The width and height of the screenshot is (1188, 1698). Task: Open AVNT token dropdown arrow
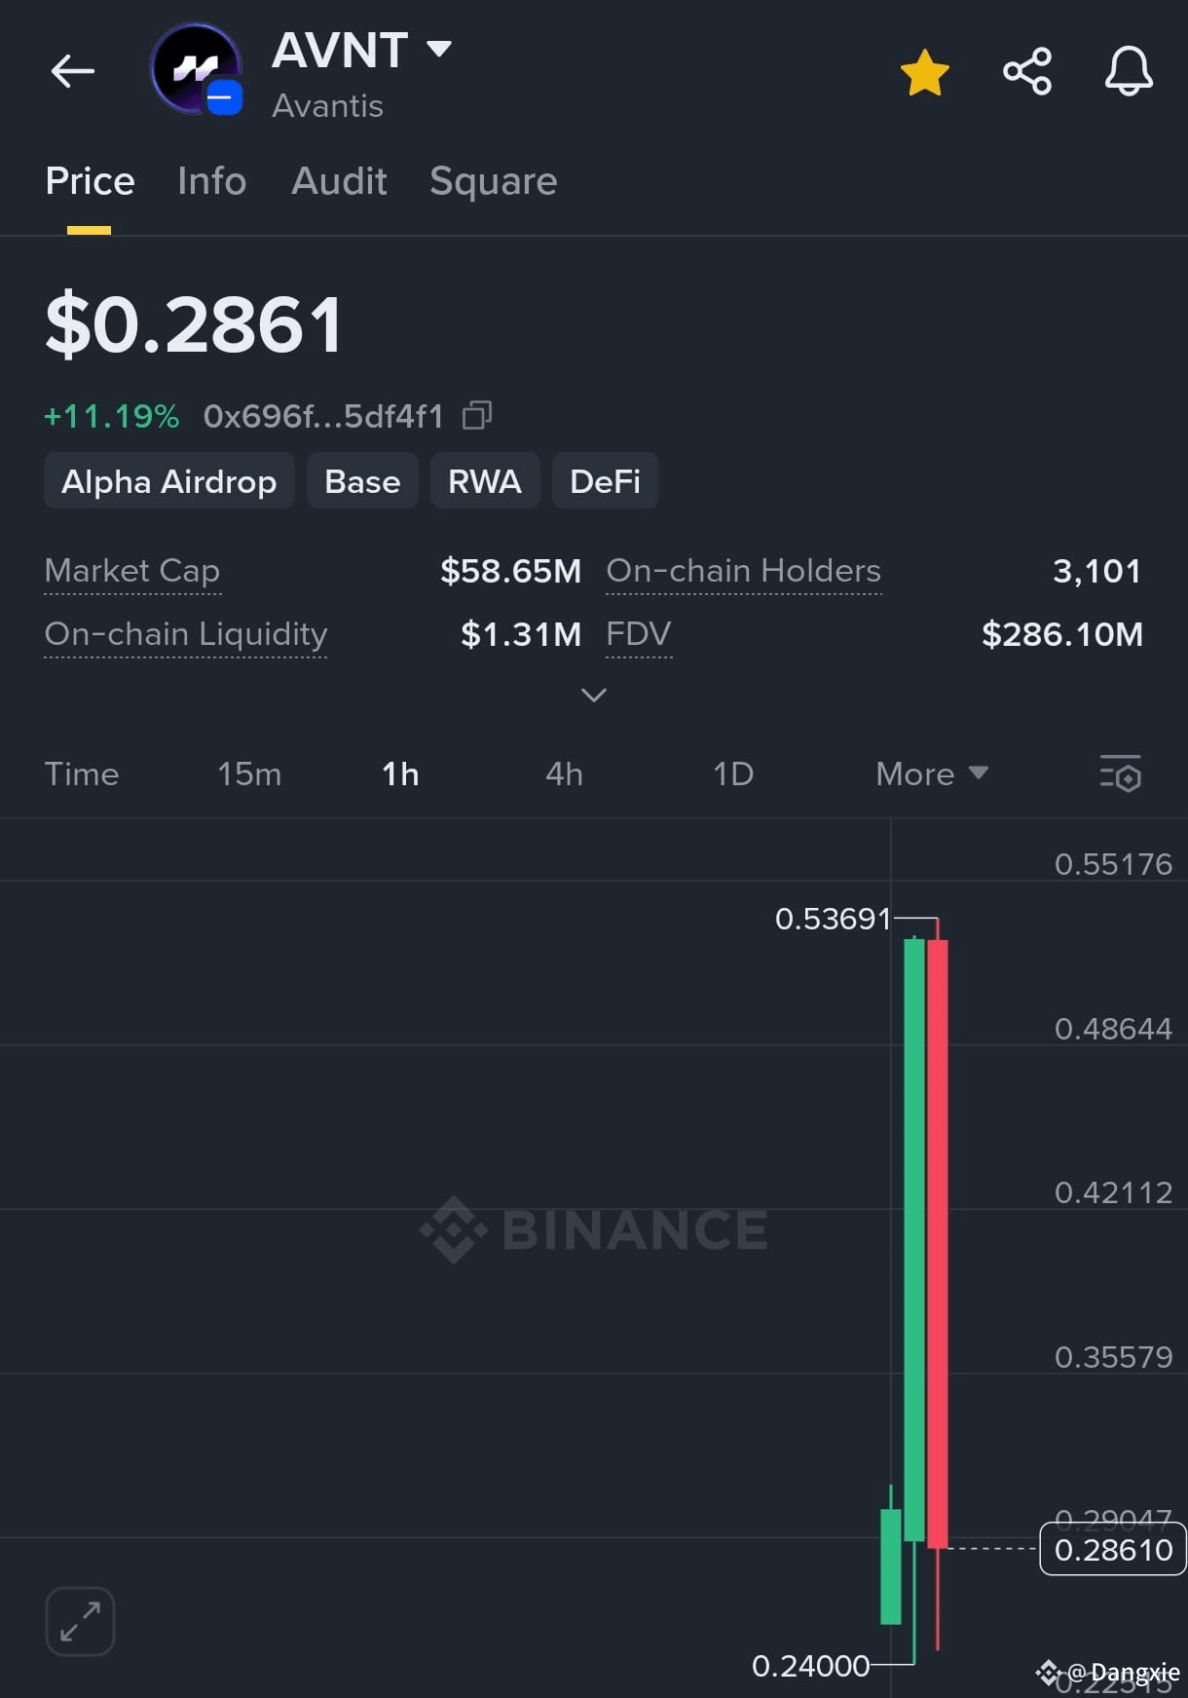439,49
